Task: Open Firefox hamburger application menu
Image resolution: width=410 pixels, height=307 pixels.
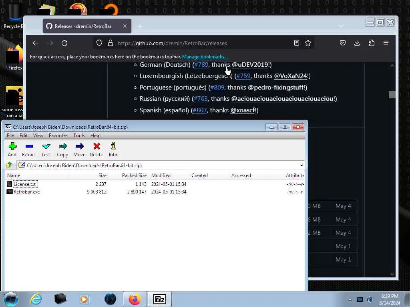Action: point(386,43)
